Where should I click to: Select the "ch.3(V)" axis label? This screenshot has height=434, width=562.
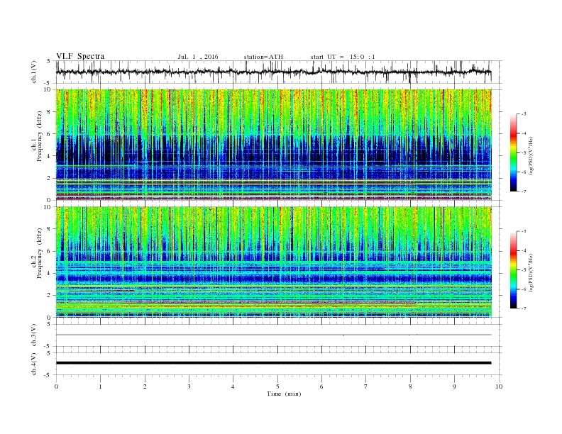(x=34, y=335)
